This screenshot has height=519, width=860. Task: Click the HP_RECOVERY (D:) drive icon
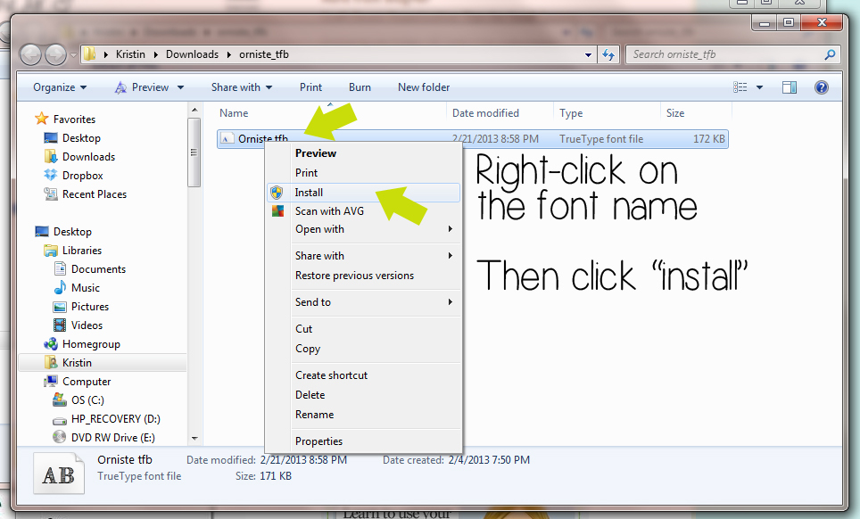pos(60,420)
